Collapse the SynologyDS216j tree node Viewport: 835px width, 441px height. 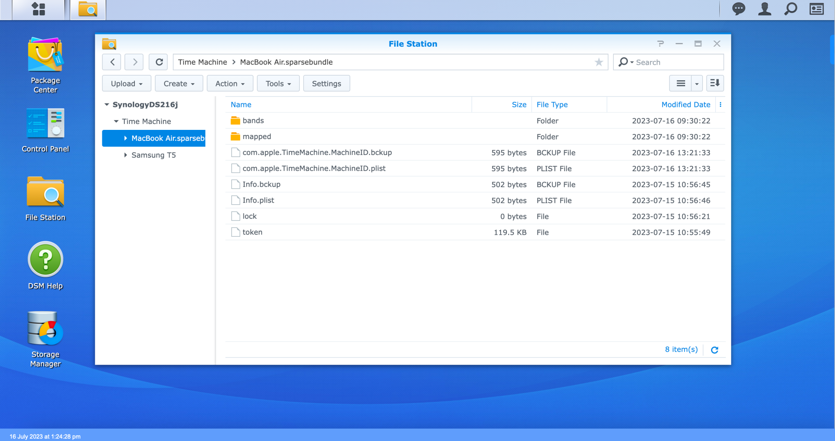tap(107, 104)
